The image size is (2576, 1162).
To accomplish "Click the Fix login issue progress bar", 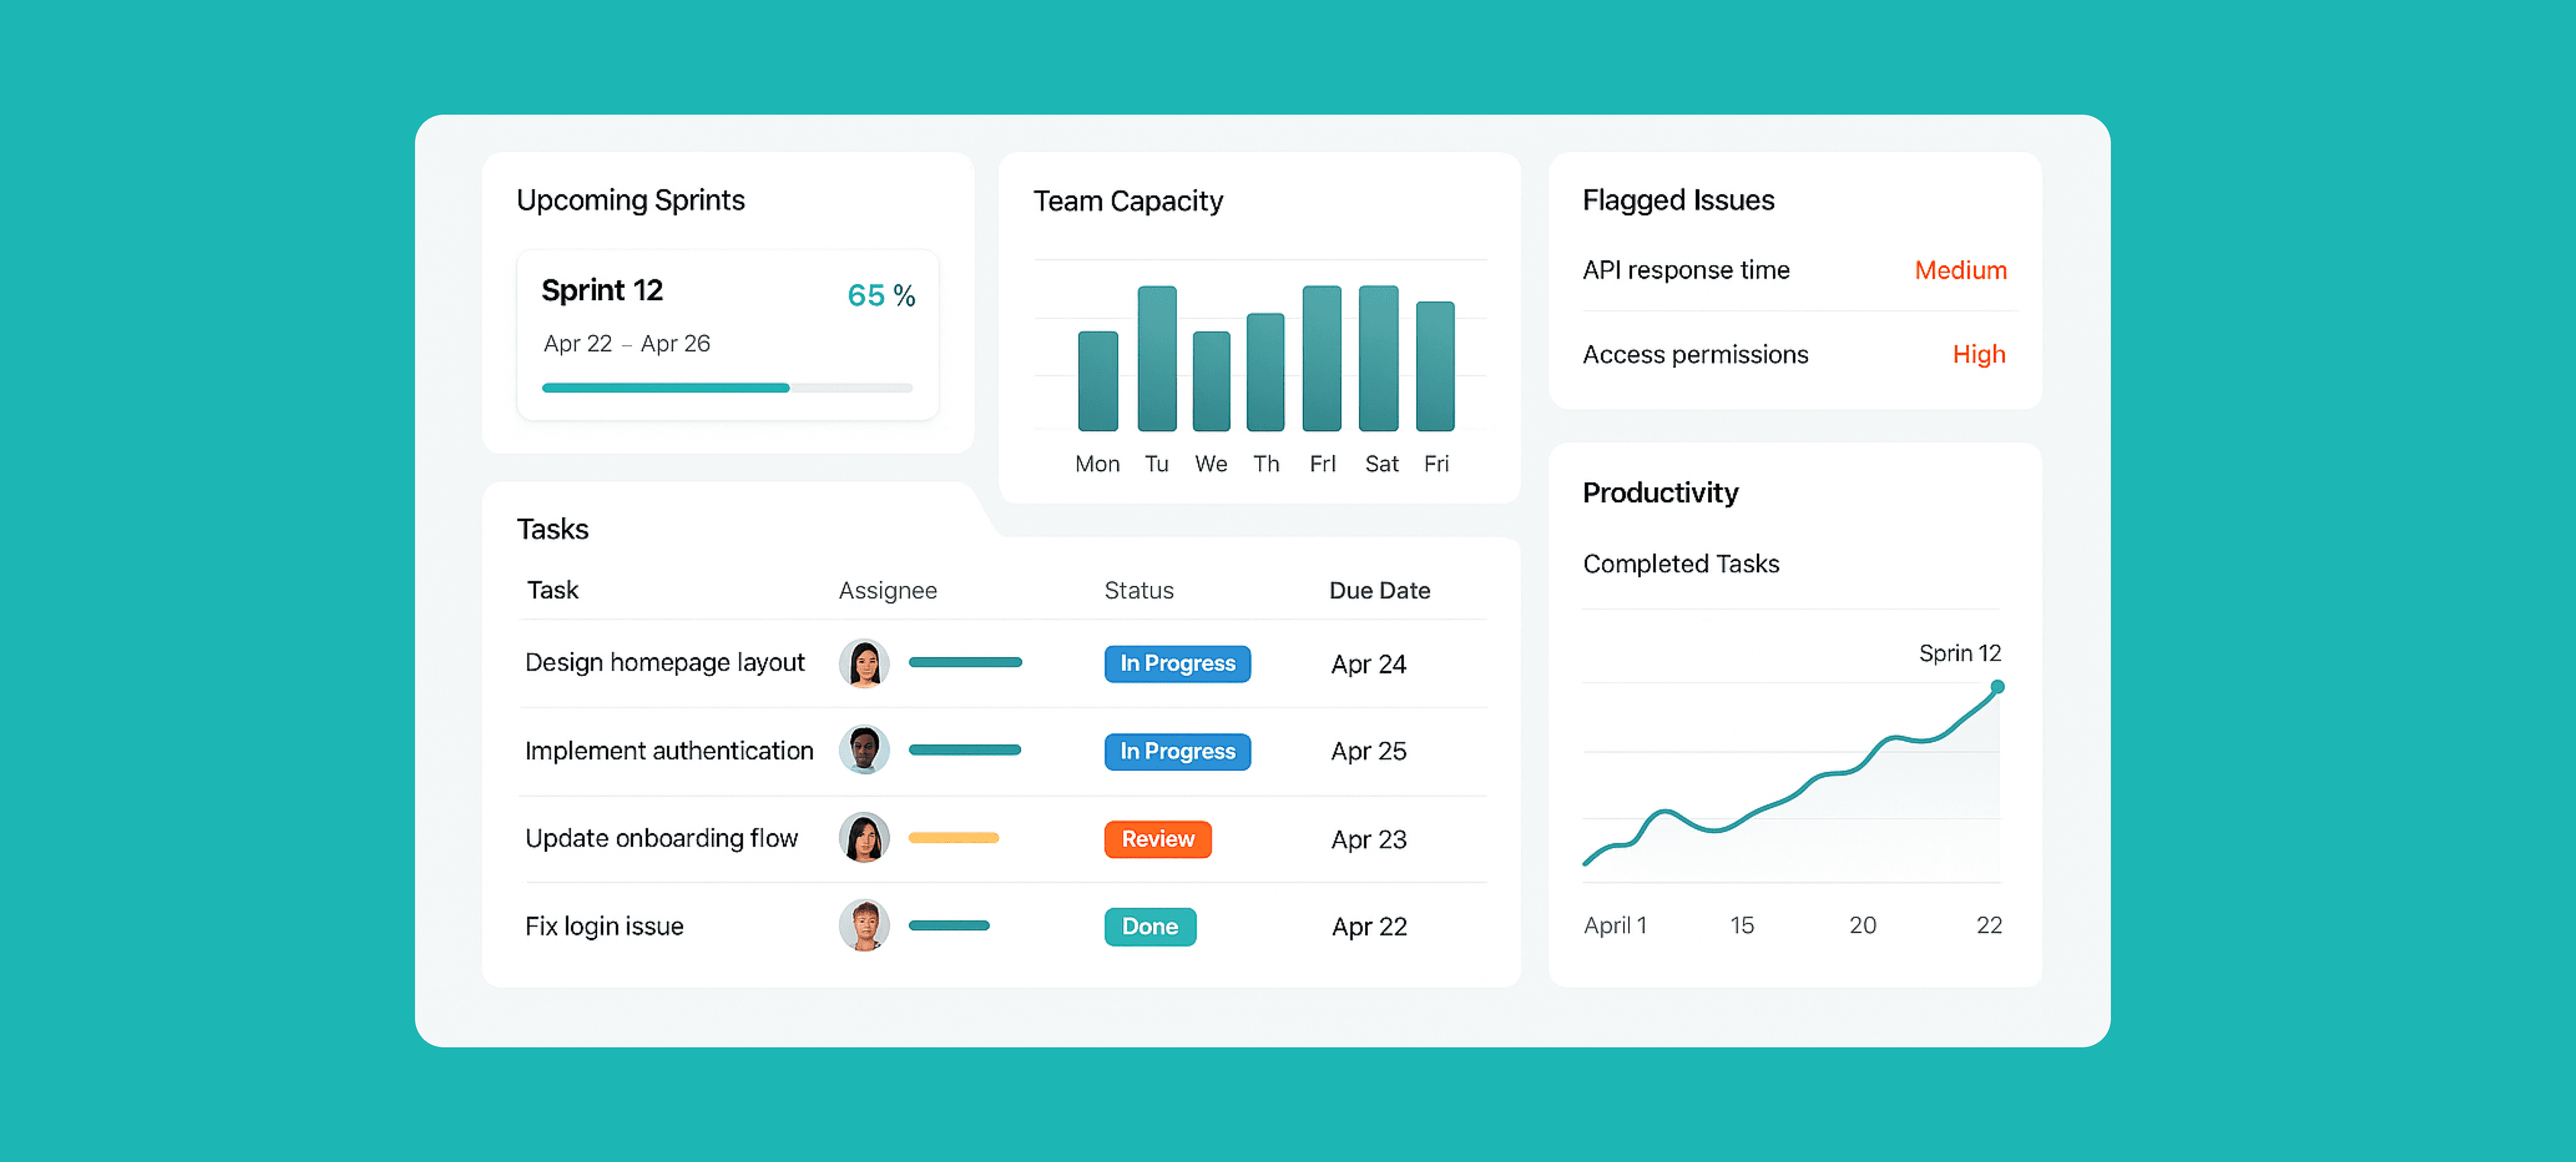I will click(949, 926).
